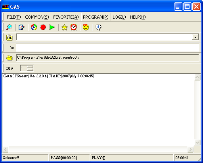Click the Welcome!! status text

[11, 158]
